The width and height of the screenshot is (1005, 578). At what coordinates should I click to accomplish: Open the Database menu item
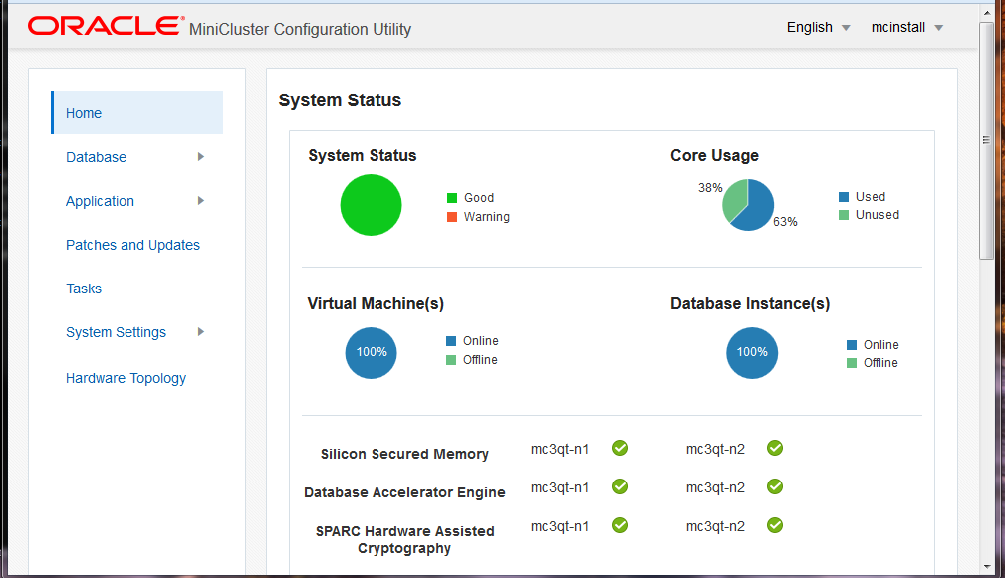tap(97, 157)
